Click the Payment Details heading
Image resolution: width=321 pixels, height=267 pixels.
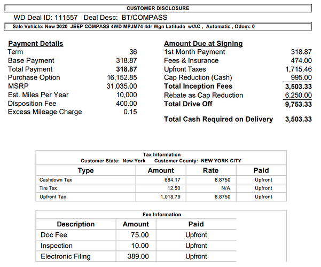(36, 43)
